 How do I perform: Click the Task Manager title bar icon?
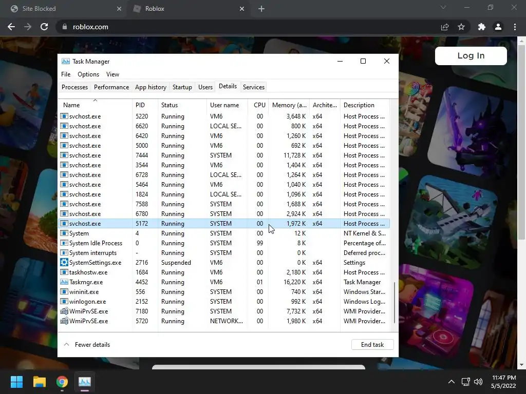pyautogui.click(x=66, y=62)
